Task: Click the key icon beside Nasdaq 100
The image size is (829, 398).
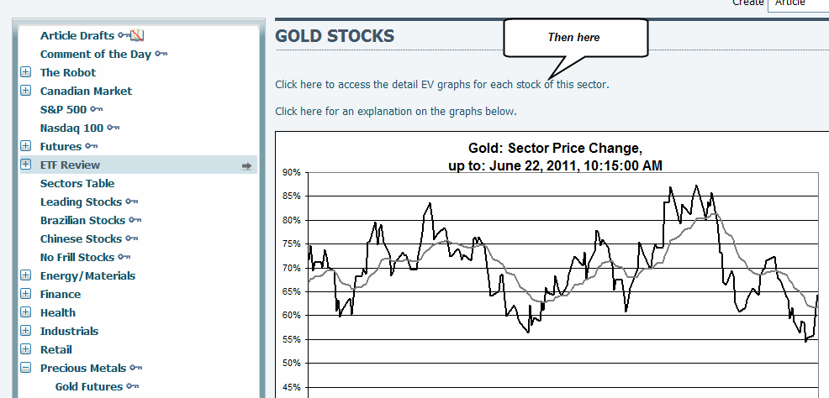Action: pos(113,128)
